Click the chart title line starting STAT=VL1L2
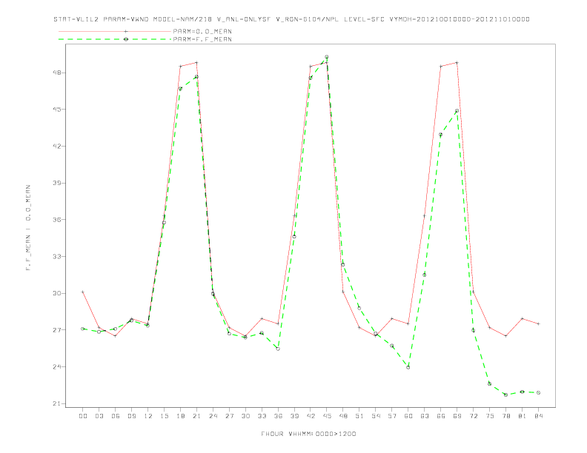 pyautogui.click(x=291, y=19)
